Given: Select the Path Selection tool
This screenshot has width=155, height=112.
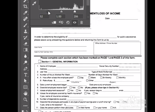Looking at the screenshot, I should point(25,81).
